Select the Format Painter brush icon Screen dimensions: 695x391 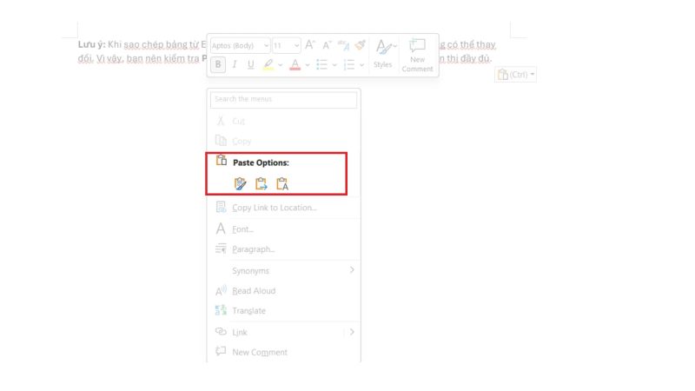tap(361, 45)
